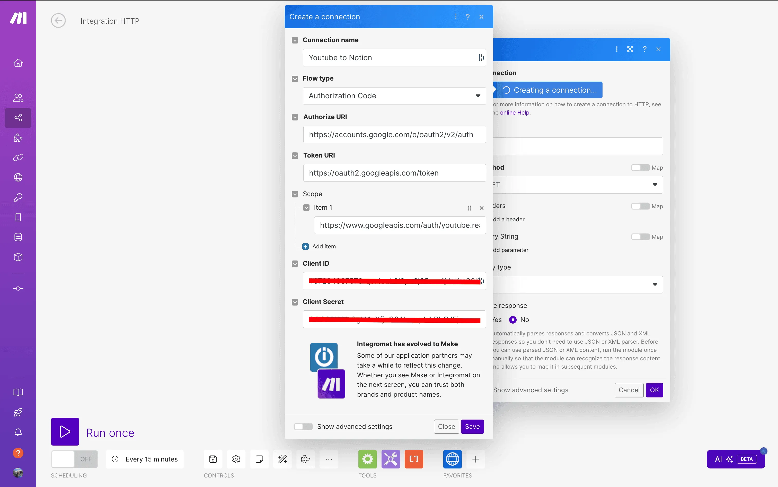
Task: Open the Every 15 minutes schedule setting
Action: tap(145, 459)
